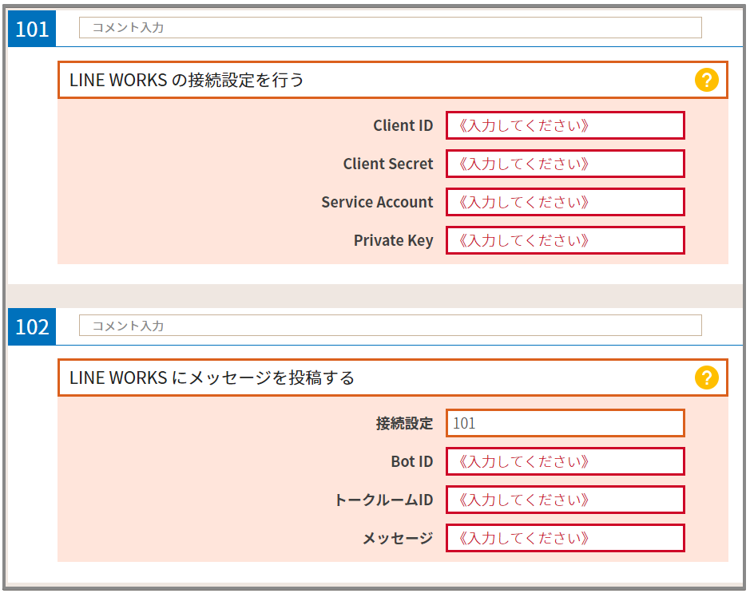Click the 'Bot ID' label
The image size is (750, 593).
[x=412, y=461]
